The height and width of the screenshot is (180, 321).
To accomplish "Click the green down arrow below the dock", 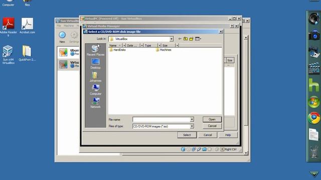I will click(314, 174).
